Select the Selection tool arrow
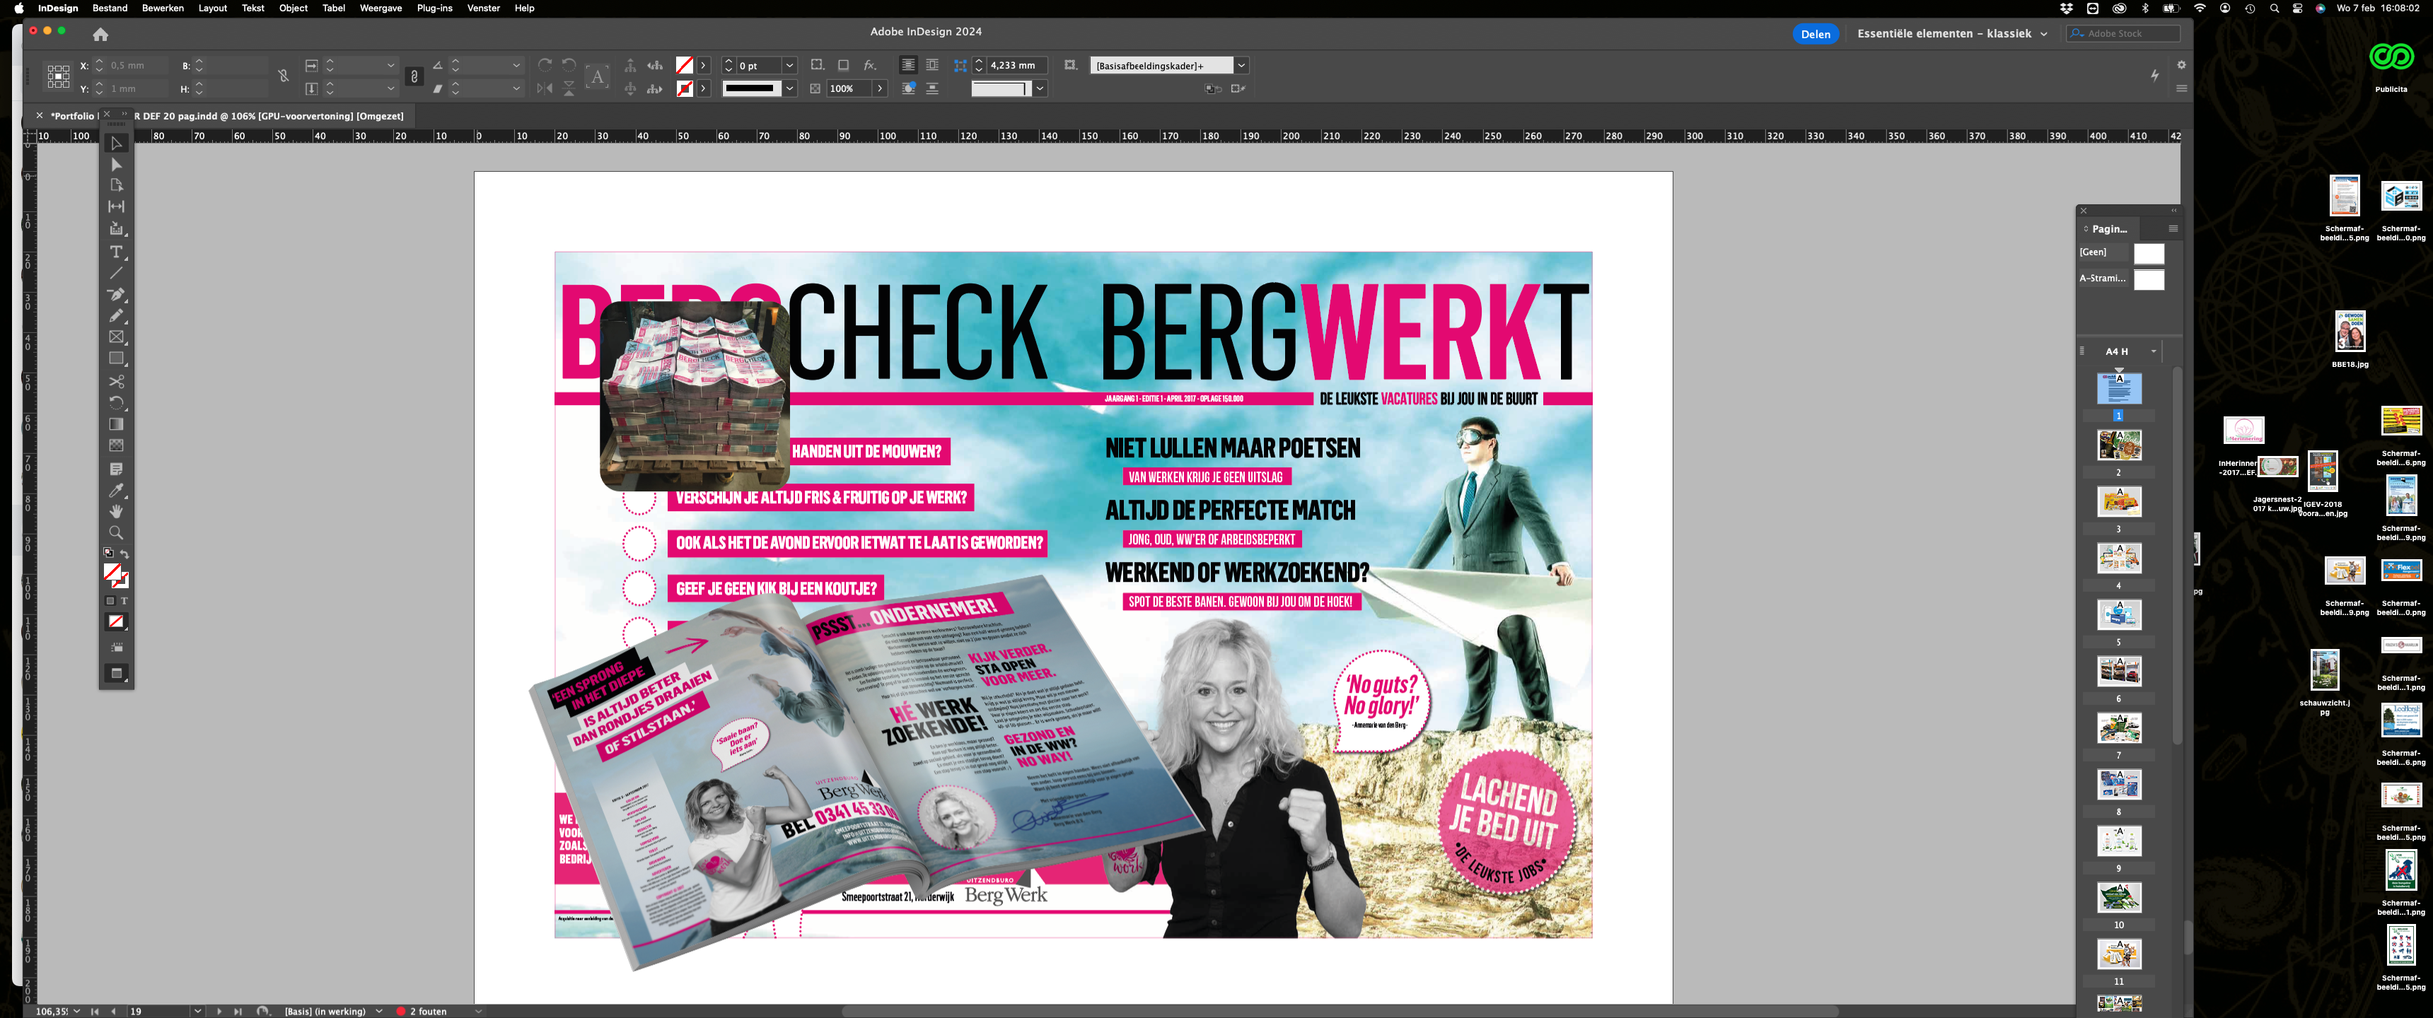This screenshot has width=2433, height=1018. point(116,144)
